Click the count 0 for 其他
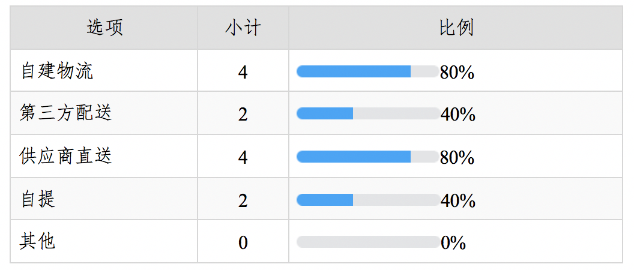634x270 pixels. [x=243, y=243]
